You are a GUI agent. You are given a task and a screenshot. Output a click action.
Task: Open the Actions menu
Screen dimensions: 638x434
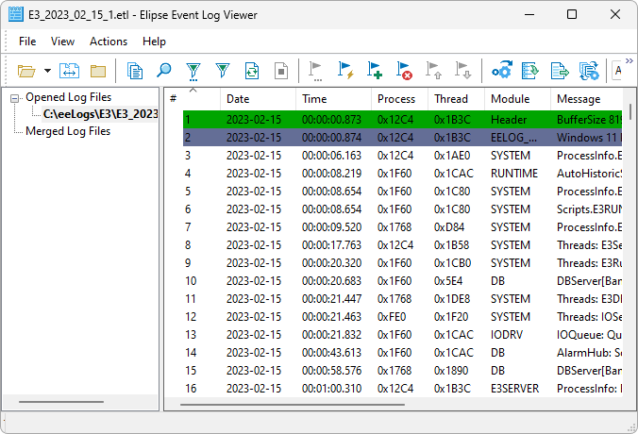[x=109, y=42]
